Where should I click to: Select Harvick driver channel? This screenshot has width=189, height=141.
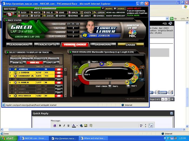point(24,16)
